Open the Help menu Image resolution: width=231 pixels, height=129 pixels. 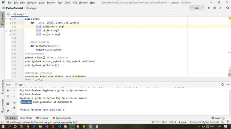(92, 3)
